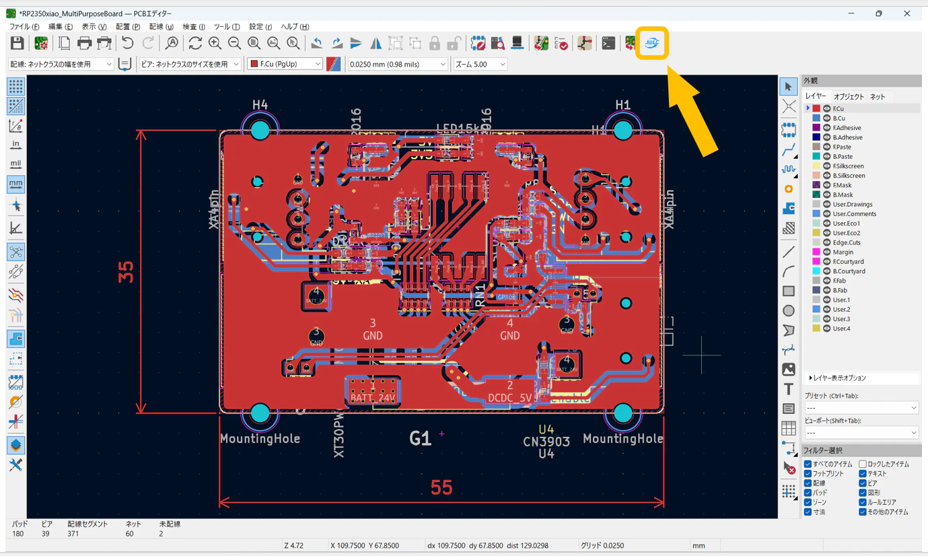928x556 pixels.
Task: Run the Design Rules Checker icon
Action: click(561, 43)
